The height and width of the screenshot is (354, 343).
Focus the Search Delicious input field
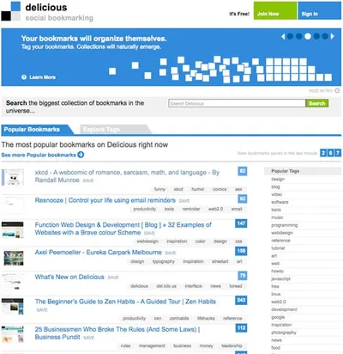pyautogui.click(x=237, y=103)
